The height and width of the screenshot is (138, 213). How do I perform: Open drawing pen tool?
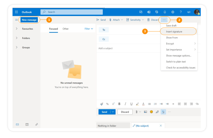(x=157, y=112)
